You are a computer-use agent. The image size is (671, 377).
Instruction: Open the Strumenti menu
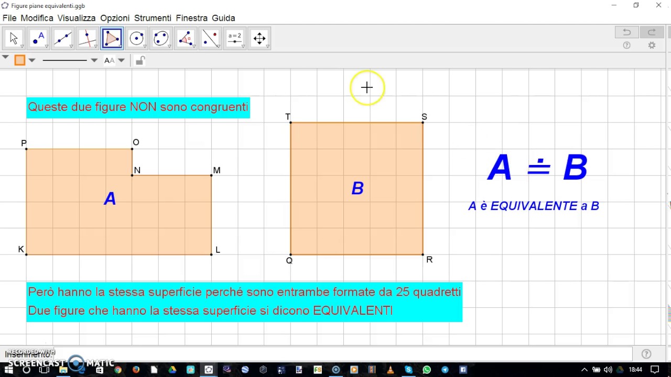(x=153, y=18)
